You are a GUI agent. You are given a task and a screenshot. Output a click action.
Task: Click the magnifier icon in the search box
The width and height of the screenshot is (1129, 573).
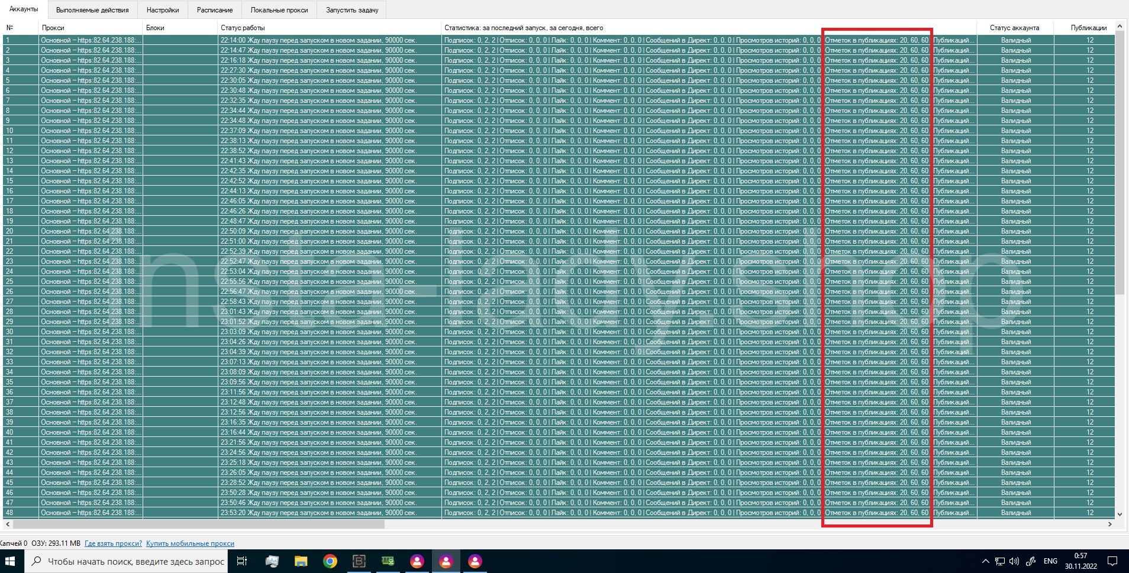coord(36,561)
